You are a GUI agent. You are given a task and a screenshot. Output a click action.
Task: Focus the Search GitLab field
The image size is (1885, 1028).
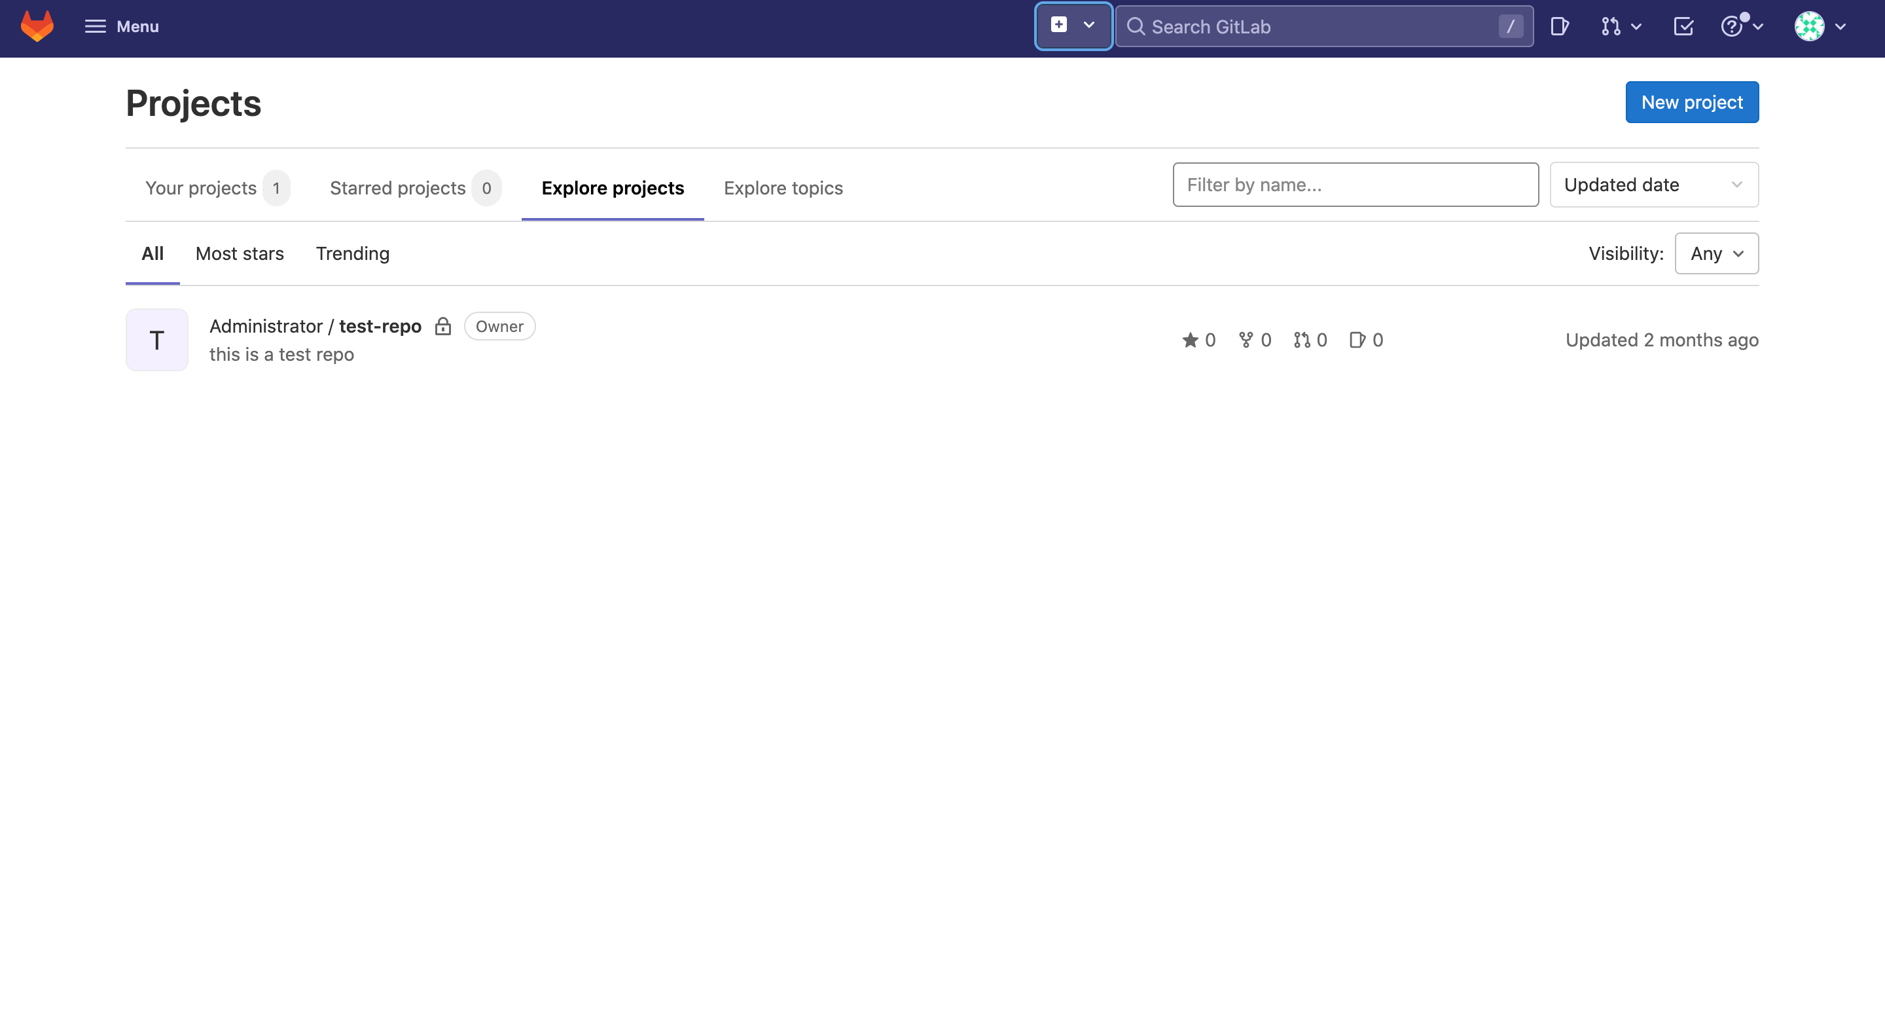(x=1323, y=26)
